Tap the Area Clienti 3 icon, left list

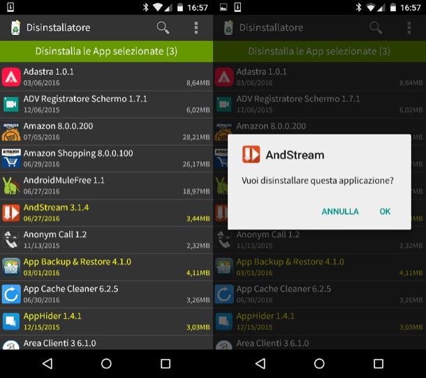tap(11, 345)
